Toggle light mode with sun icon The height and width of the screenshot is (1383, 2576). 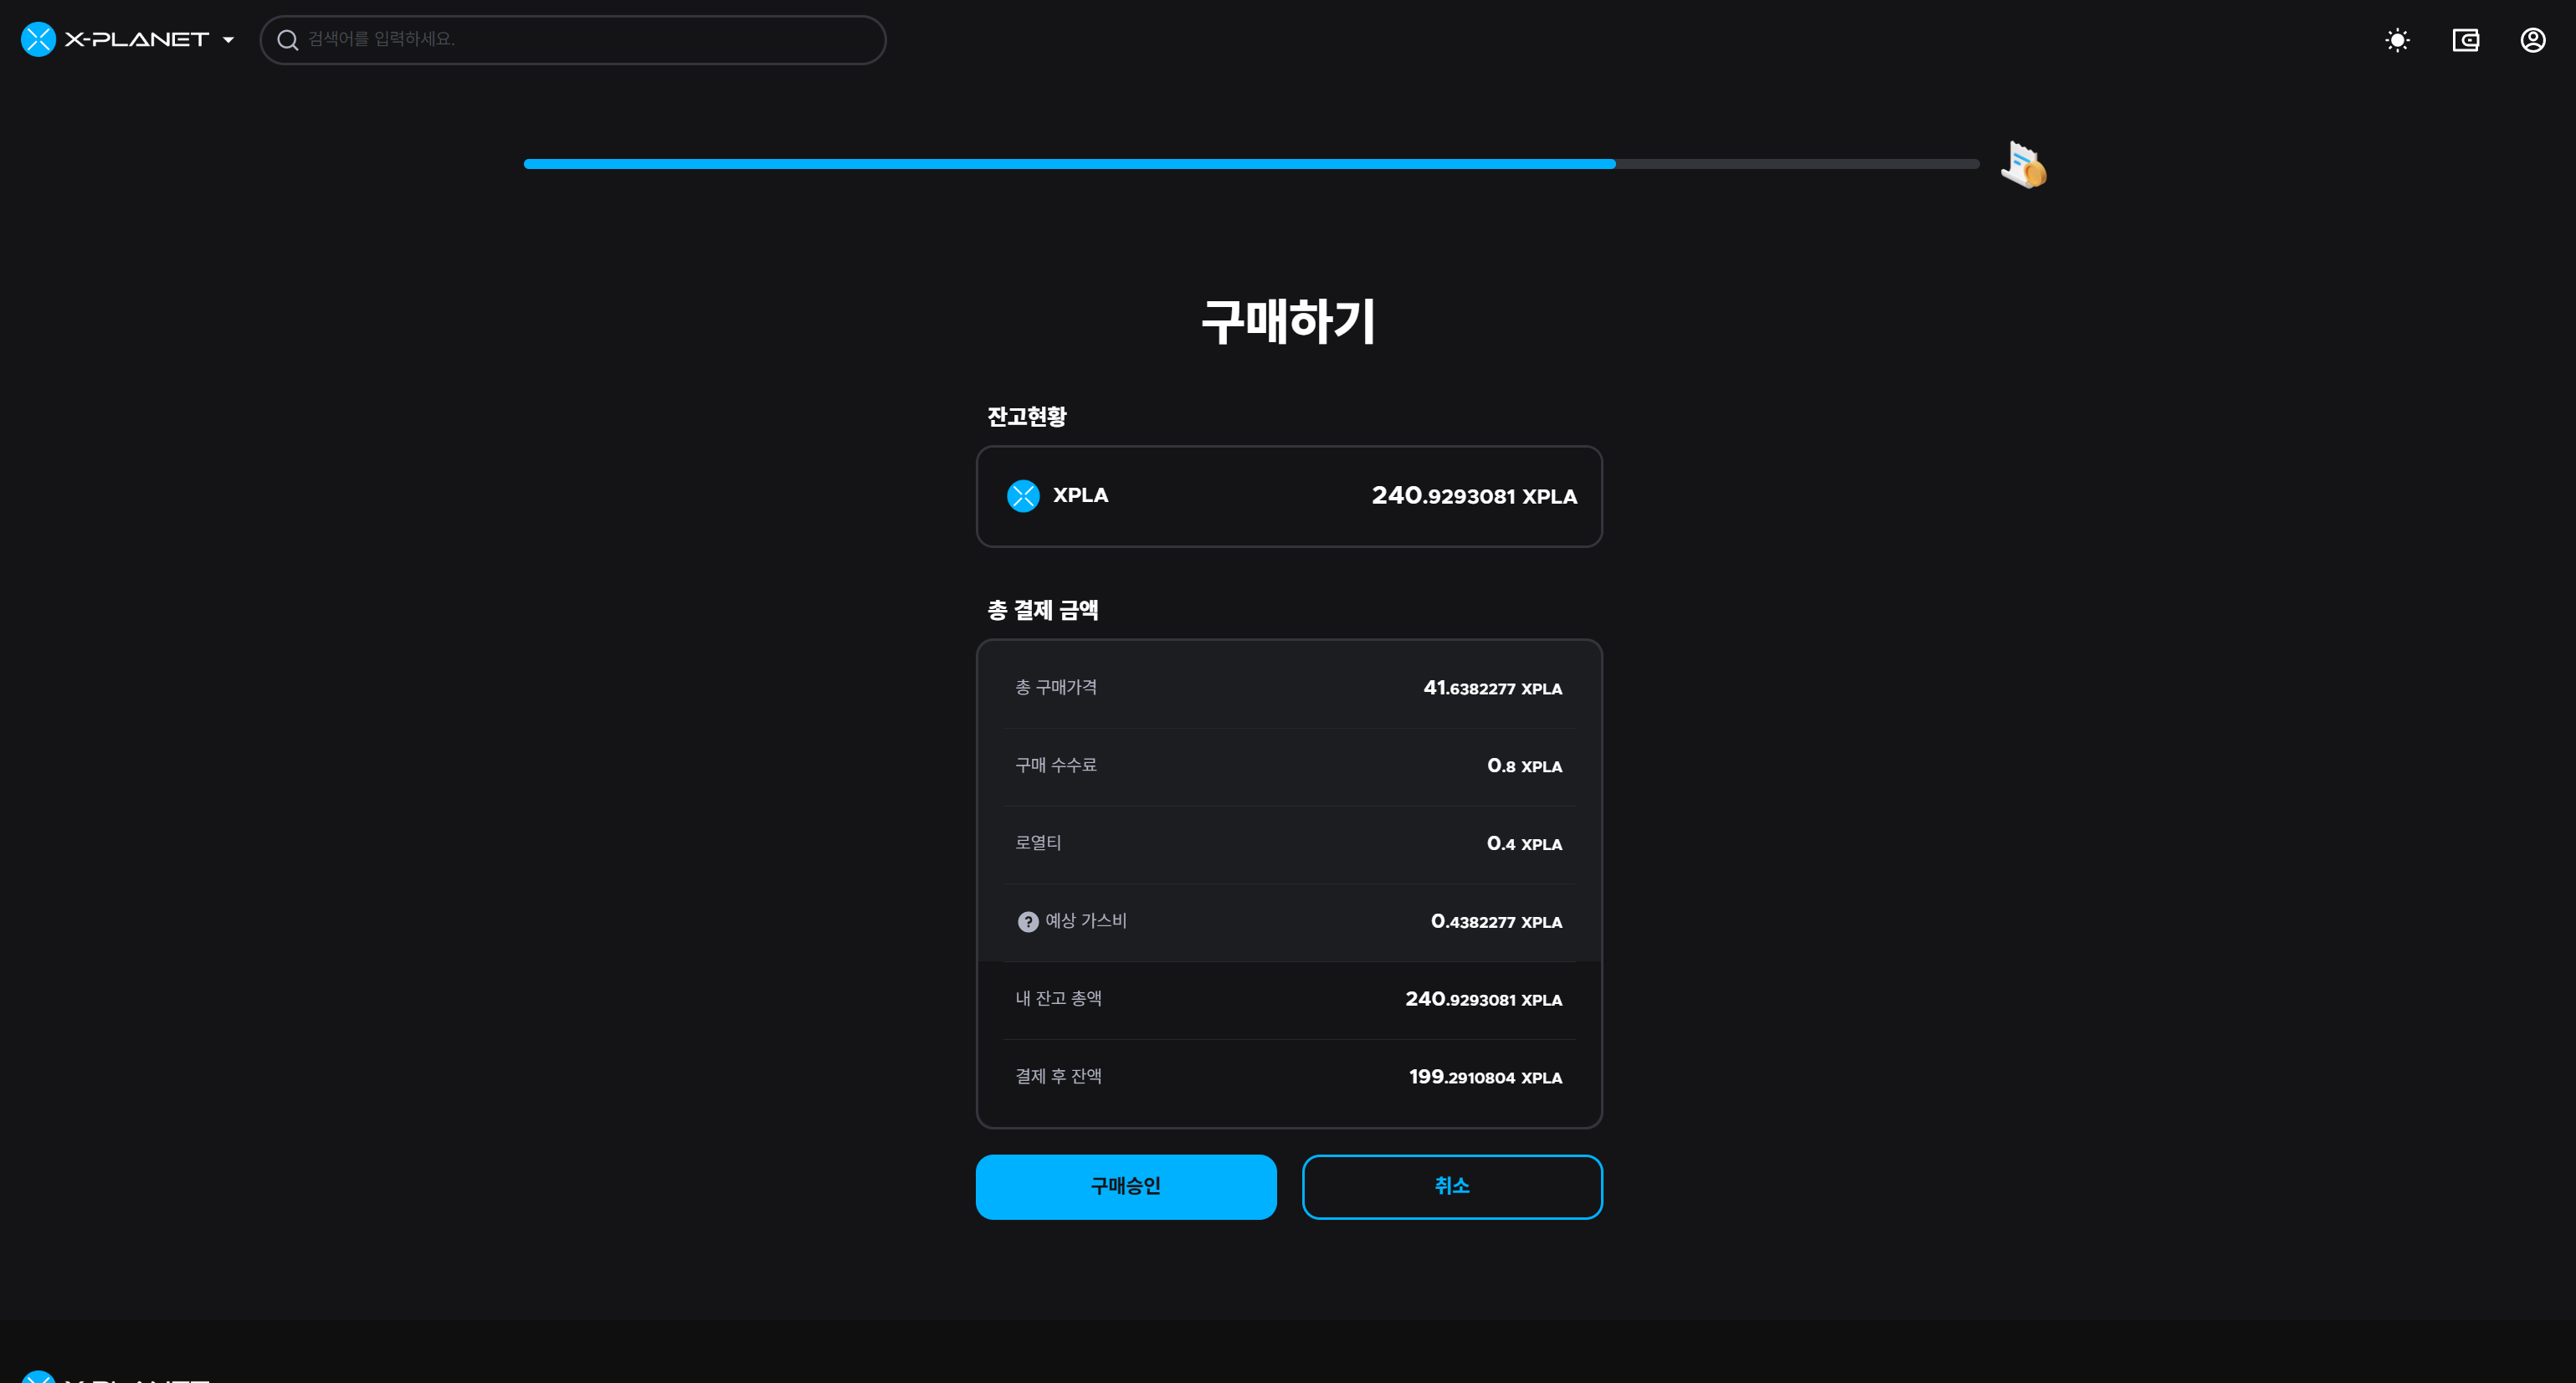(2397, 40)
